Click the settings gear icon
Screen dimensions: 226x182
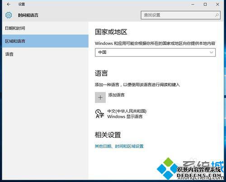tap(9, 15)
